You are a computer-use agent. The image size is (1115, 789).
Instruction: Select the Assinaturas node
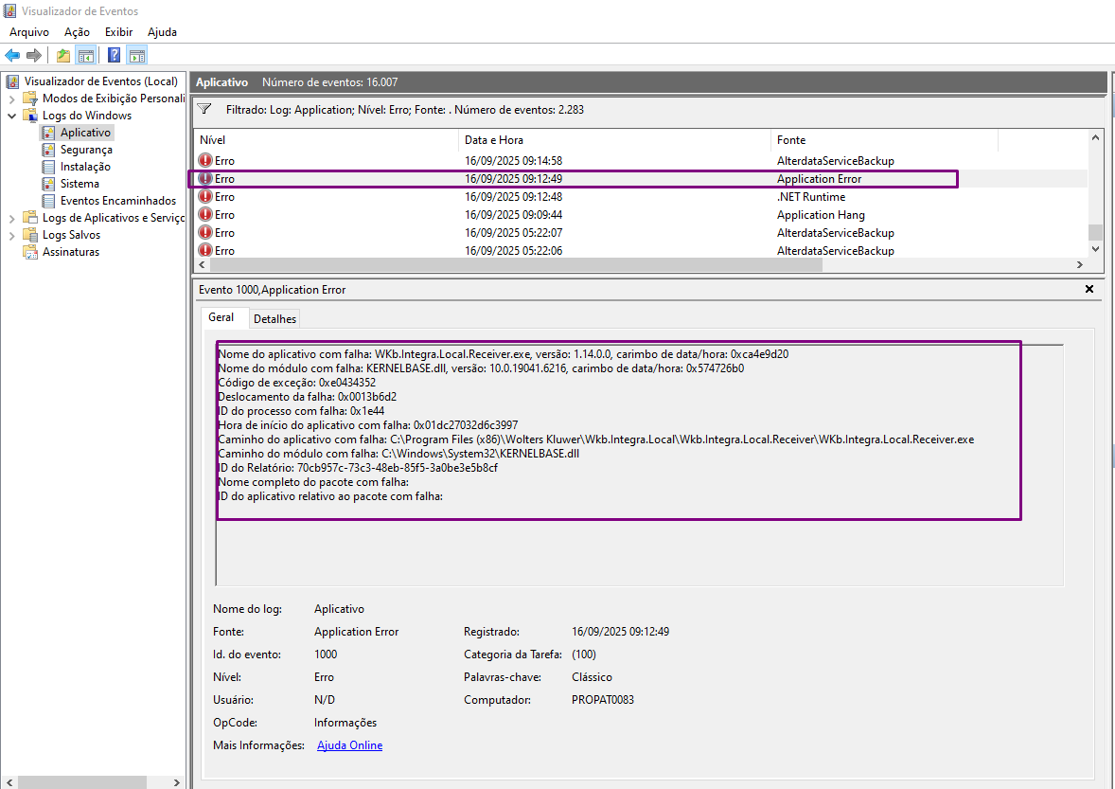[70, 252]
